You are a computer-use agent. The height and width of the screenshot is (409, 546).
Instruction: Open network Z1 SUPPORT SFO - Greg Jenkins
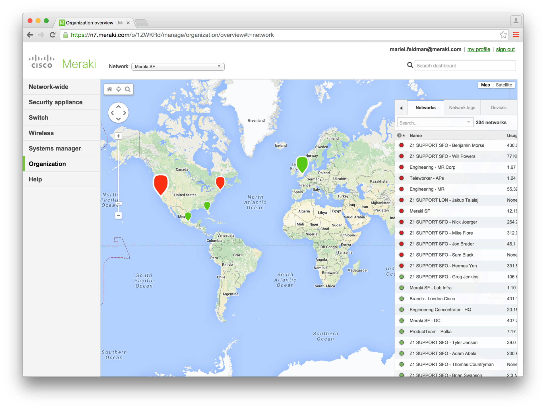click(x=444, y=277)
